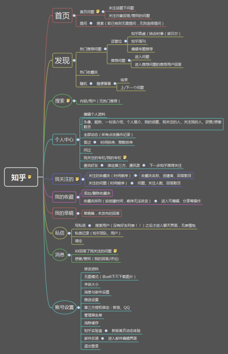Viewport: 228px width, 354px height.
Task: Click the 清空 subtopic under 私信
Action: click(x=78, y=241)
